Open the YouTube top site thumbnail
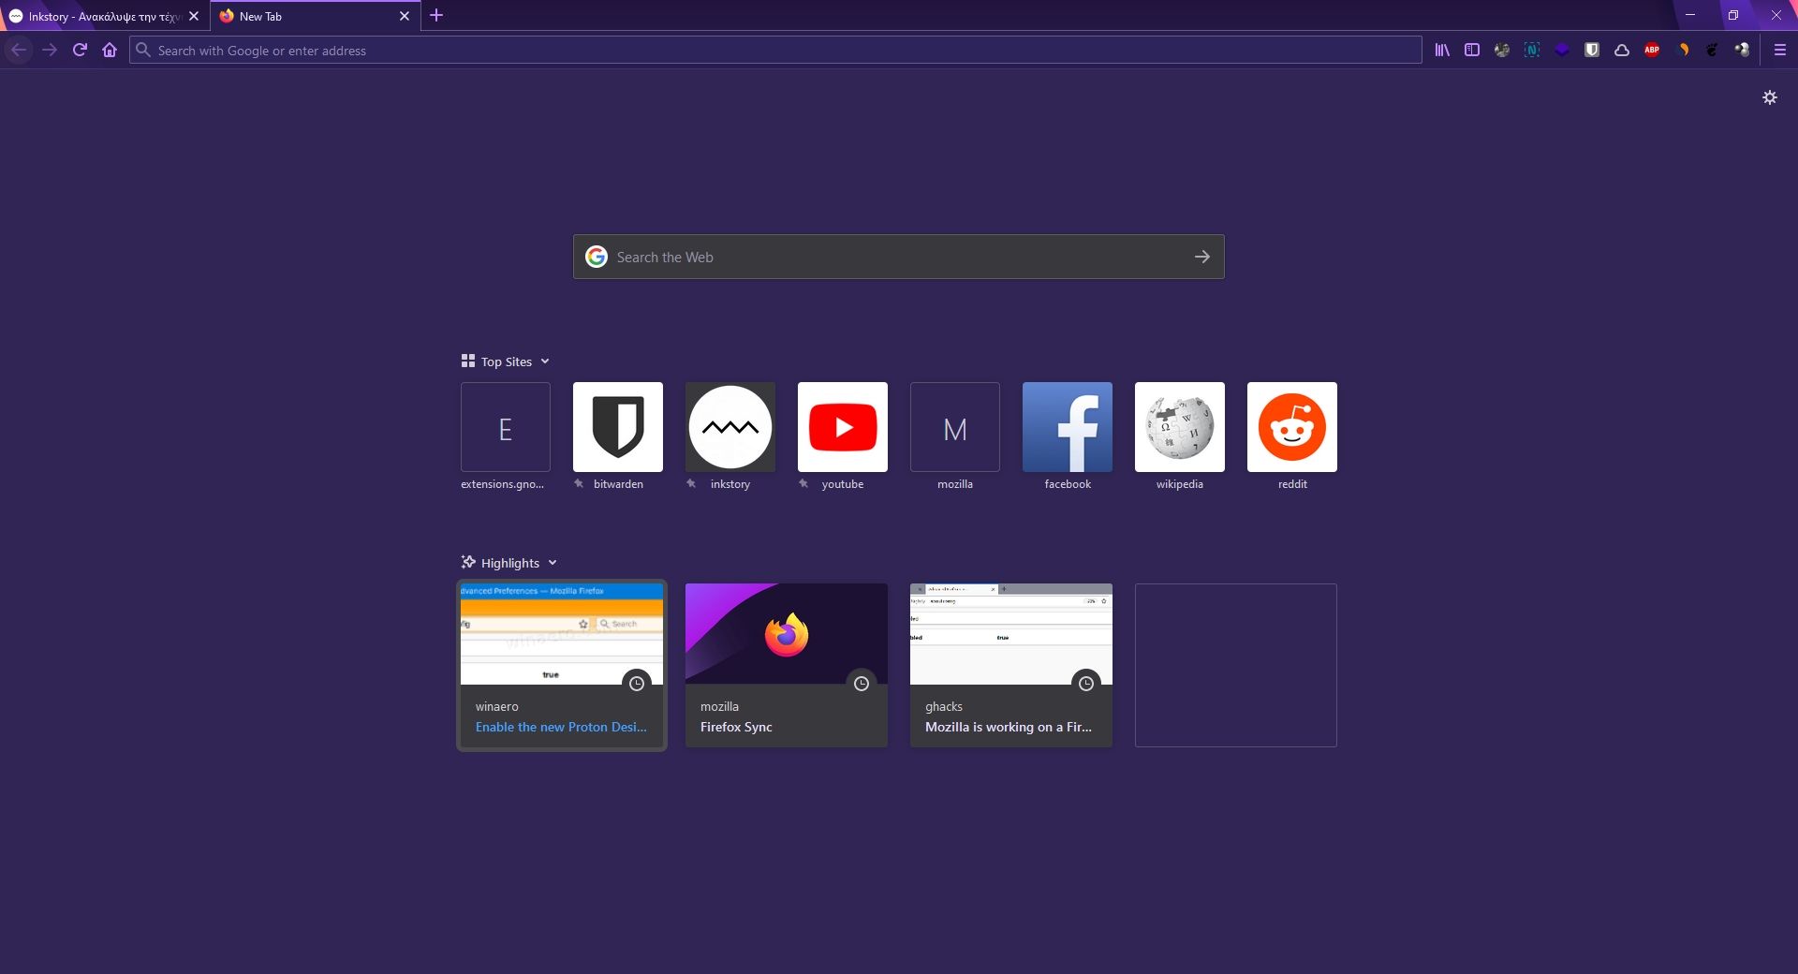 [842, 427]
